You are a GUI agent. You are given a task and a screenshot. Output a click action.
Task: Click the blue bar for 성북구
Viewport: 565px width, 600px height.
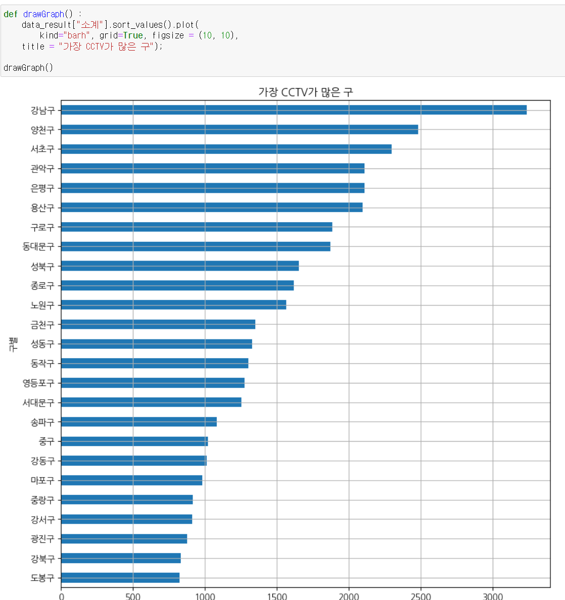pyautogui.click(x=180, y=266)
